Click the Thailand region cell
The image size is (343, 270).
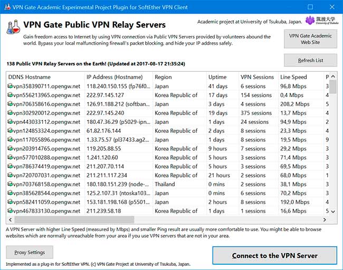(165, 184)
